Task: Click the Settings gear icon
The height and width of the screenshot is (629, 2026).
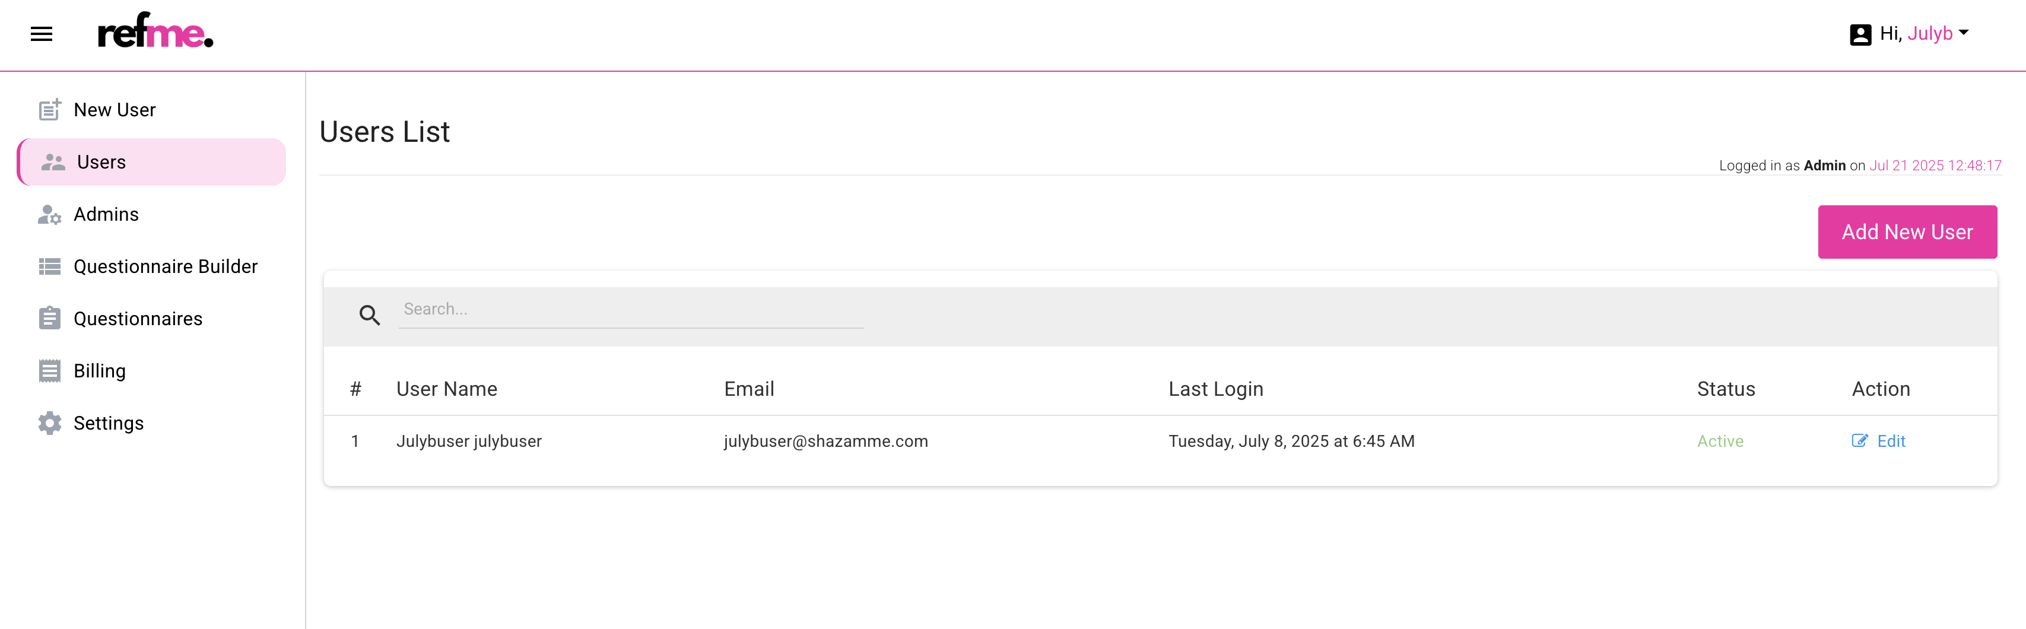Action: click(x=49, y=423)
